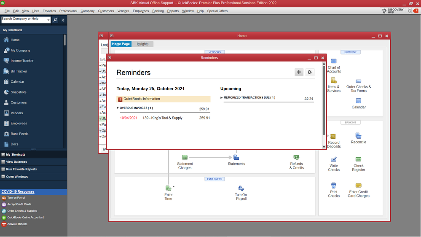Open Bill Tracker shortcut

(15, 71)
